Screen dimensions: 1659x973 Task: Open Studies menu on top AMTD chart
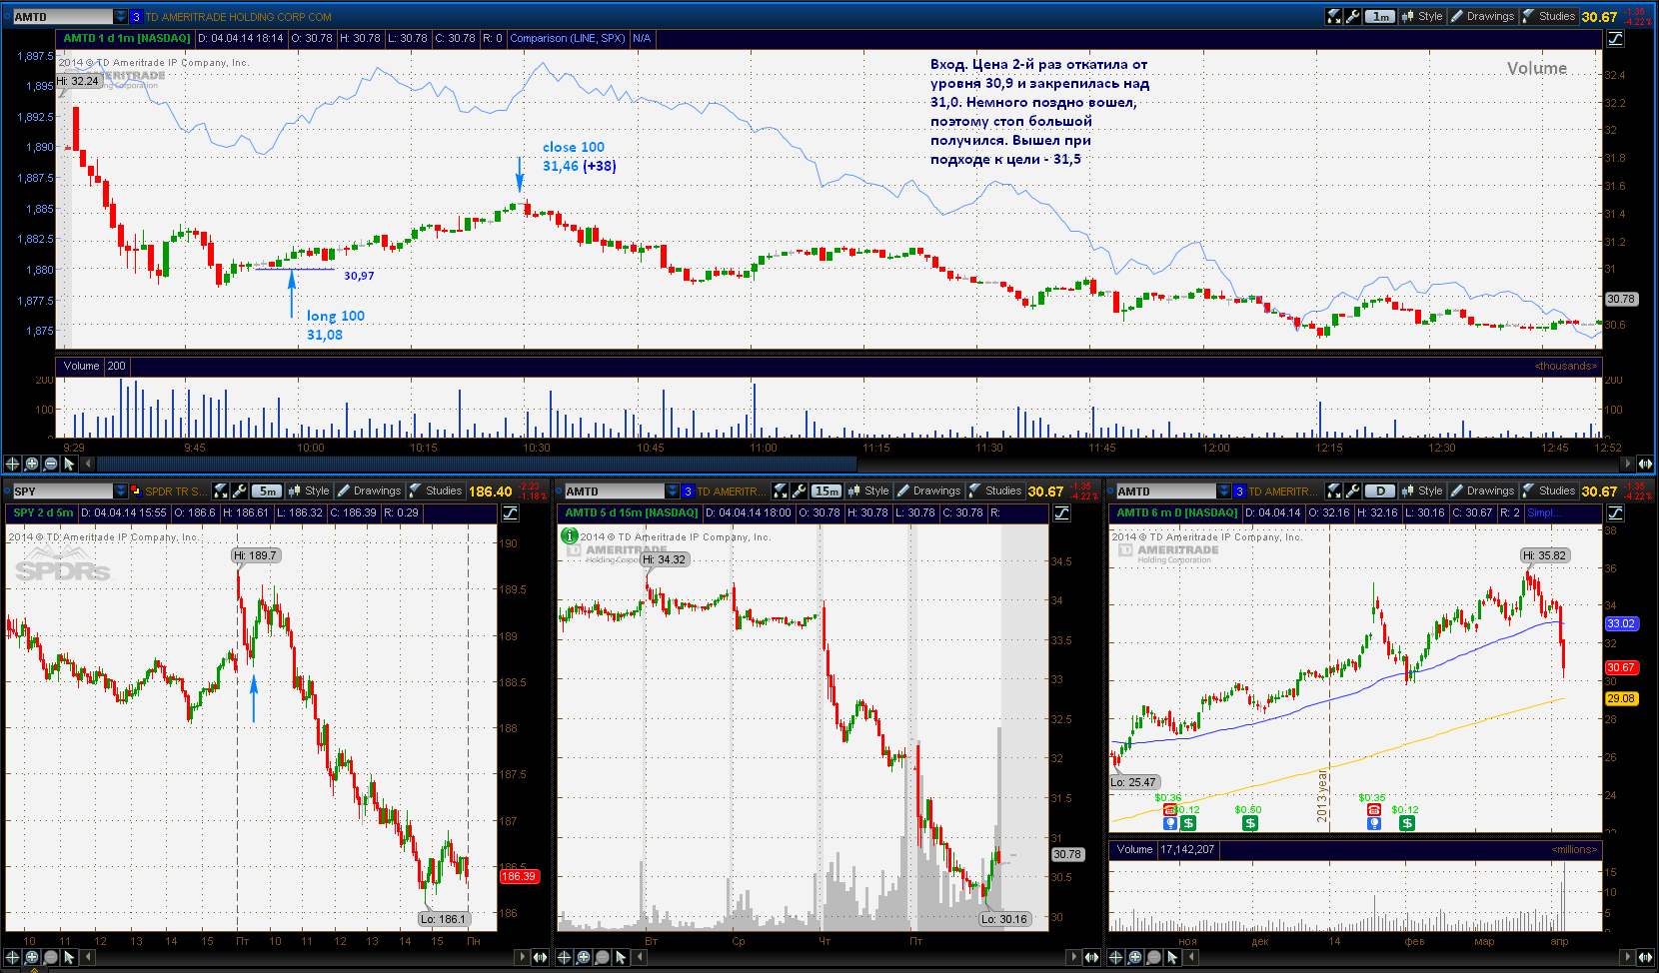click(x=1548, y=16)
